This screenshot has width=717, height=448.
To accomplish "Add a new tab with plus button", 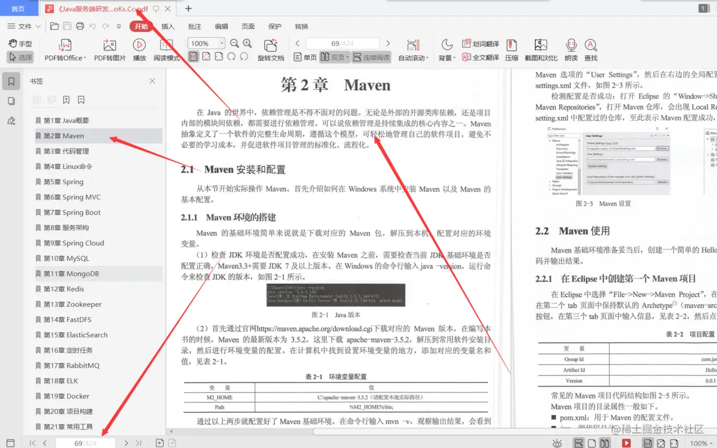I will pos(188,9).
